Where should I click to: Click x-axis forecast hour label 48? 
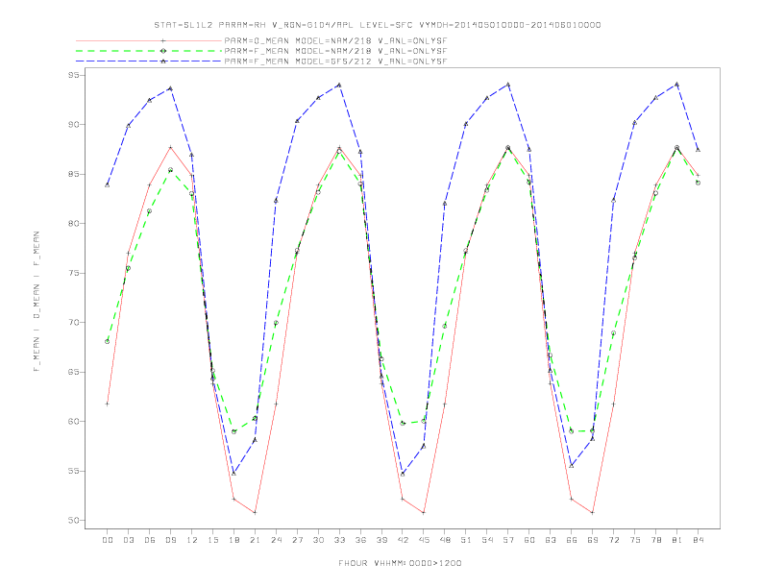tap(445, 540)
